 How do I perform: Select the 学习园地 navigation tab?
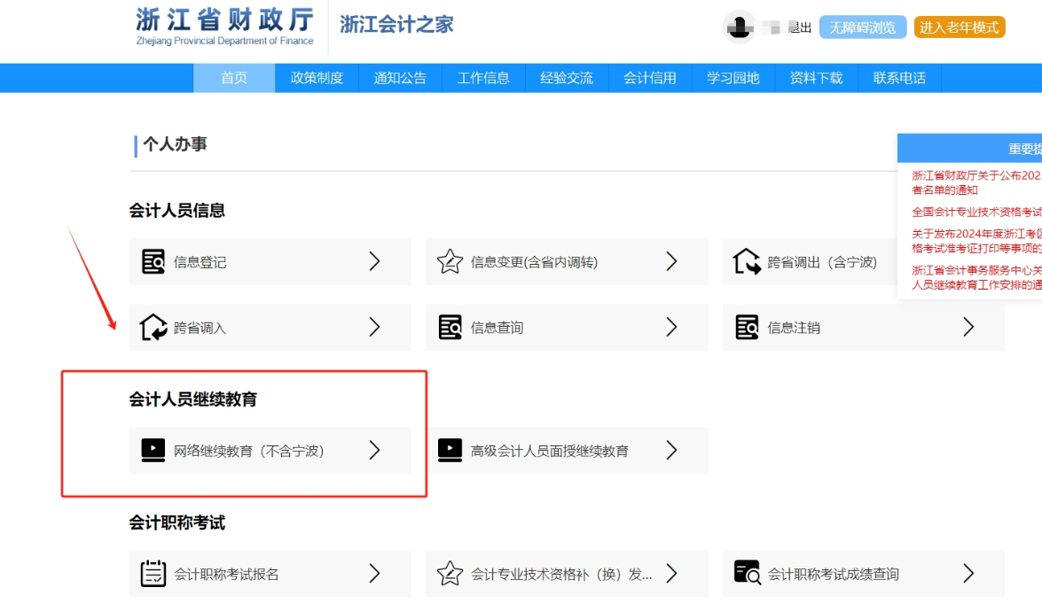733,78
